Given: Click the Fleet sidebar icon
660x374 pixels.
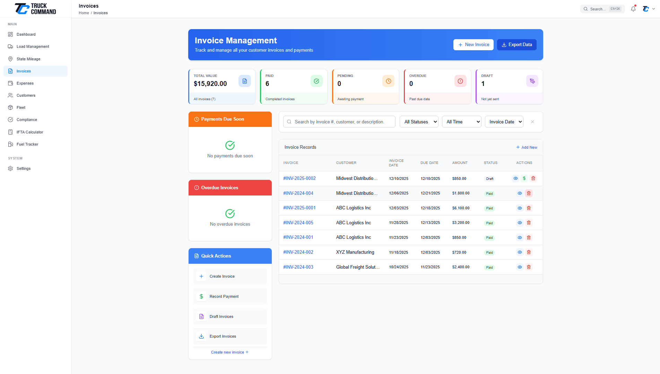Looking at the screenshot, I should coord(11,107).
